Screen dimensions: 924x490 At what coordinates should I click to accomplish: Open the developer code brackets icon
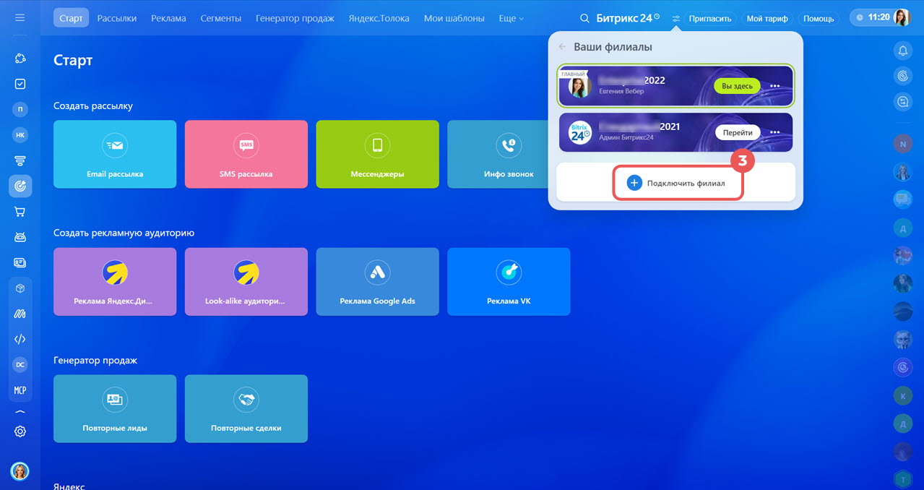20,339
